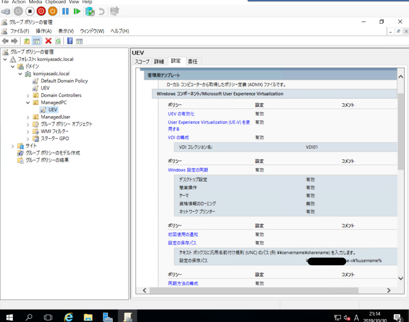Open Server Manager from taskbar
The height and width of the screenshot is (322, 409).
point(107,317)
